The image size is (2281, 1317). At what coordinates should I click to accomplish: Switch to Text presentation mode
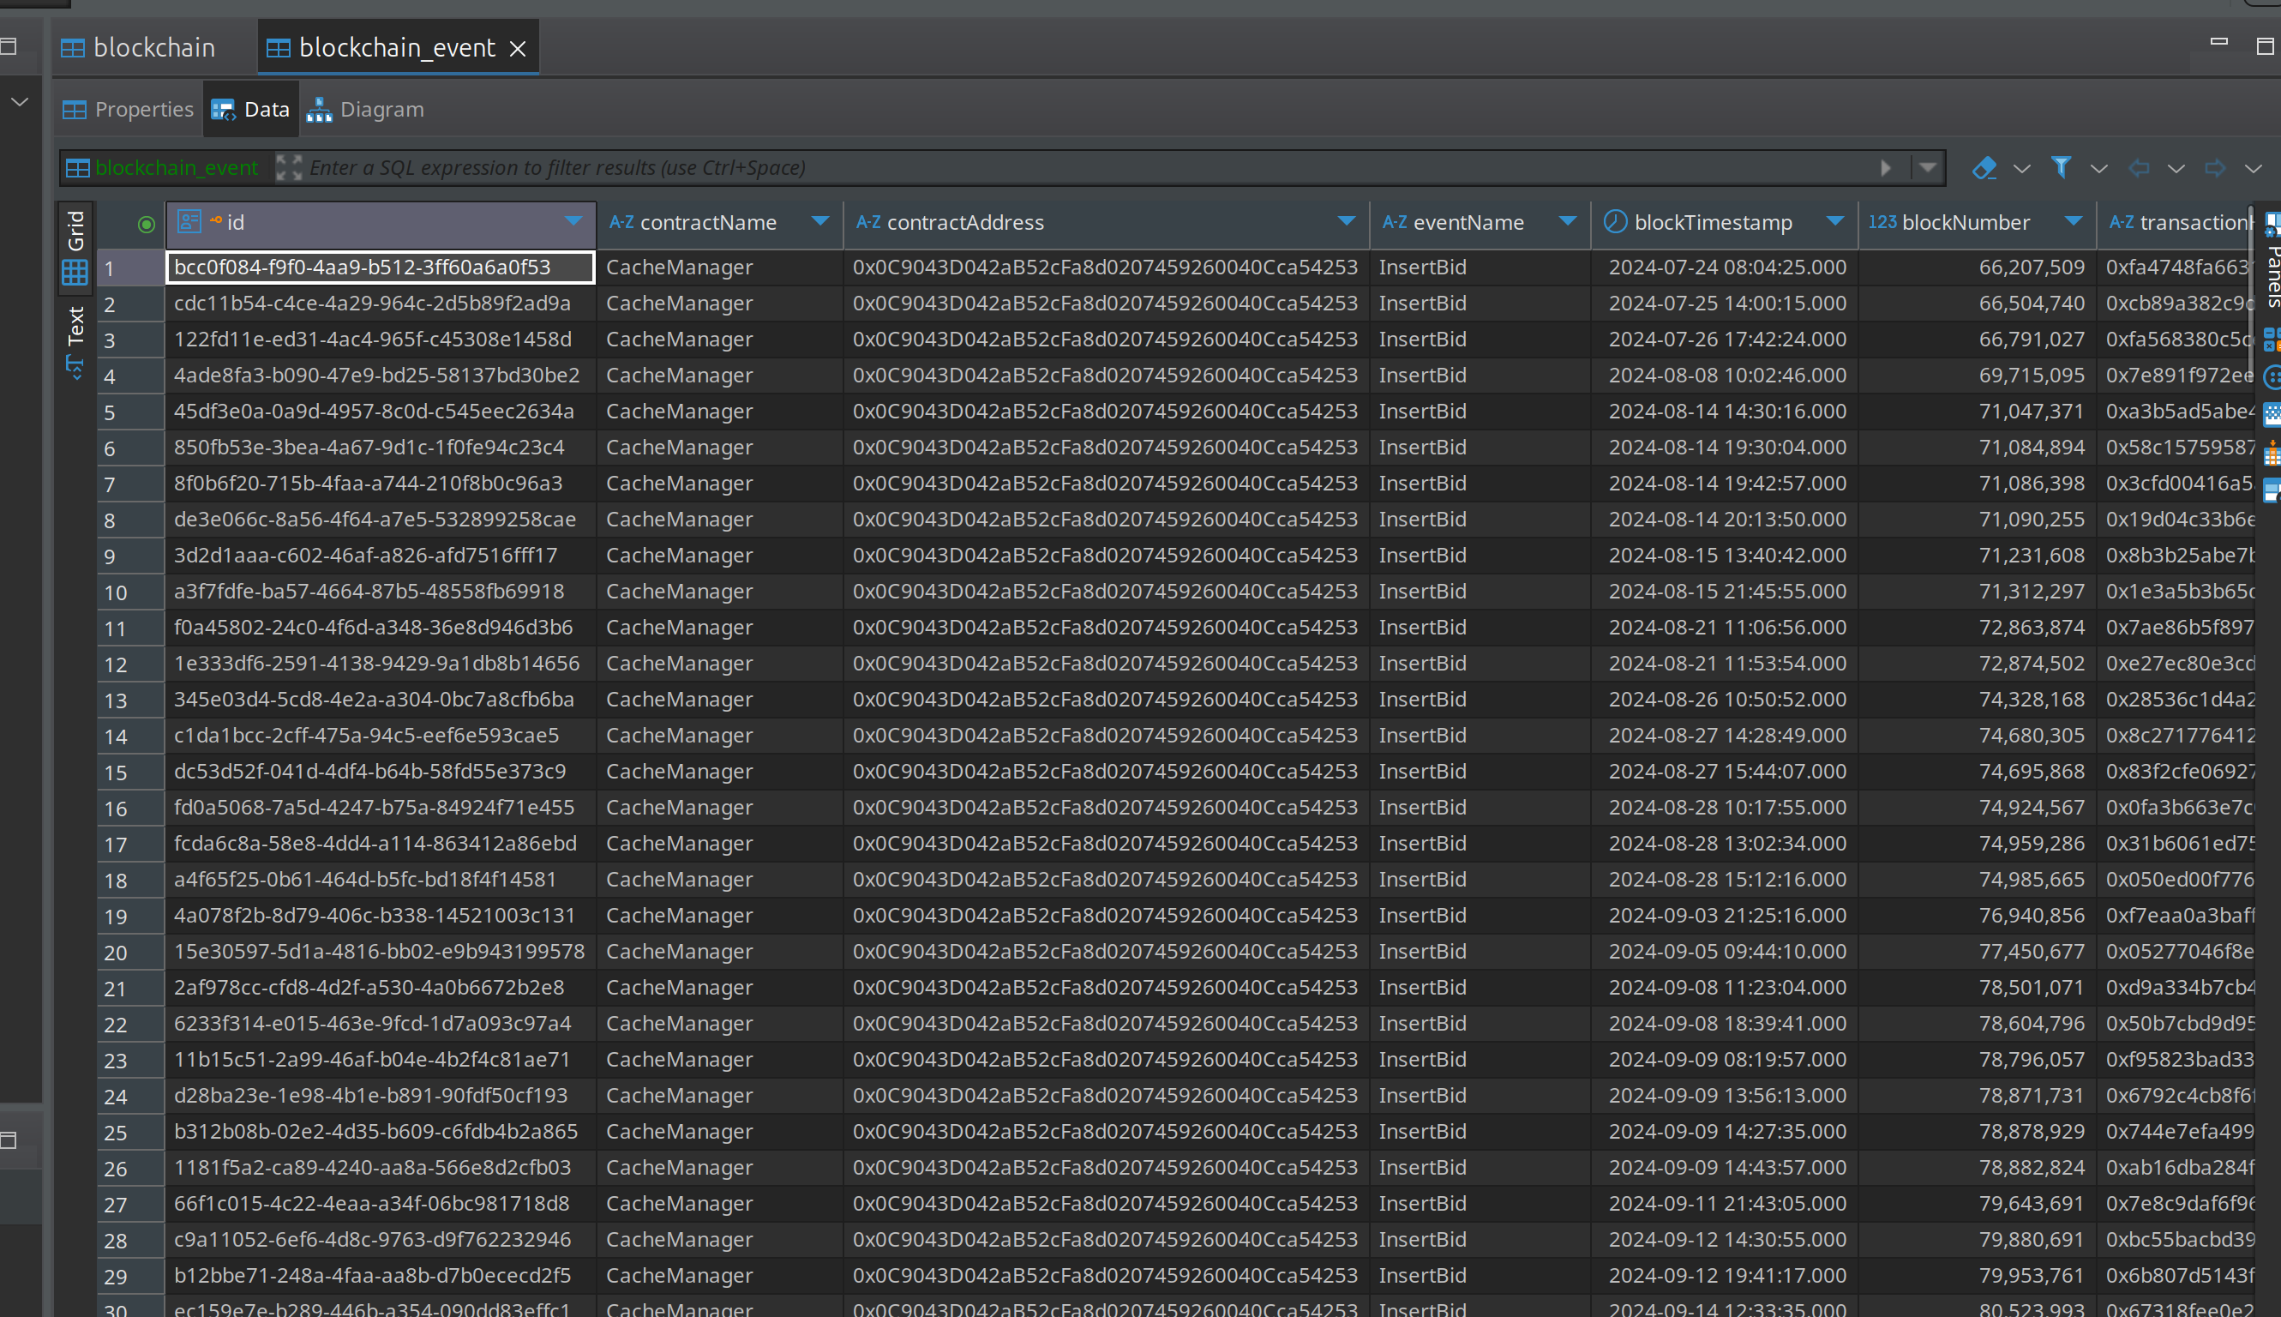76,341
